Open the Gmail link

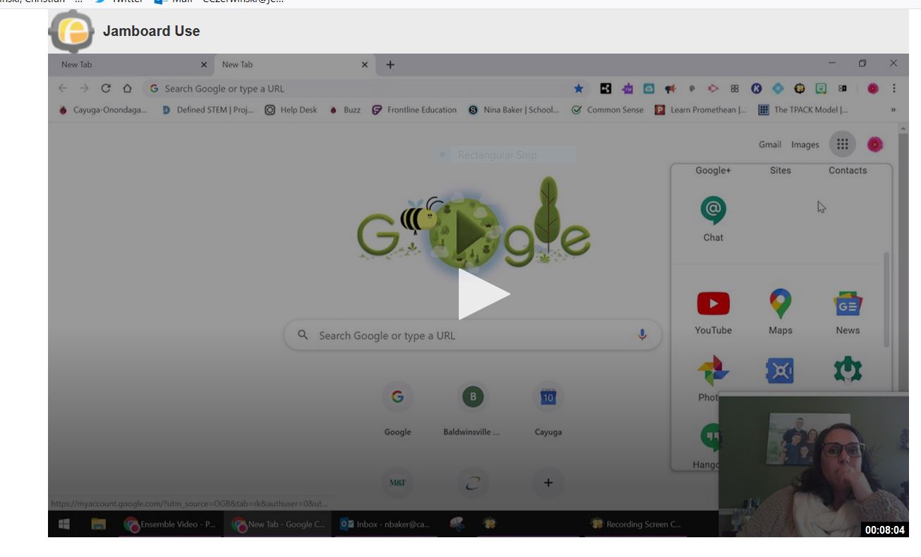769,145
